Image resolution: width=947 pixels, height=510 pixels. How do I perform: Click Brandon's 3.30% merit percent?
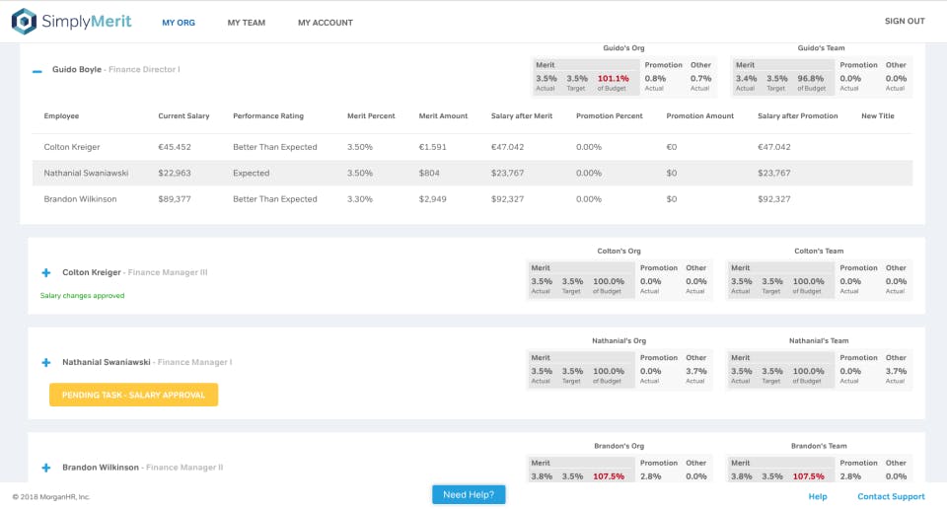(359, 199)
